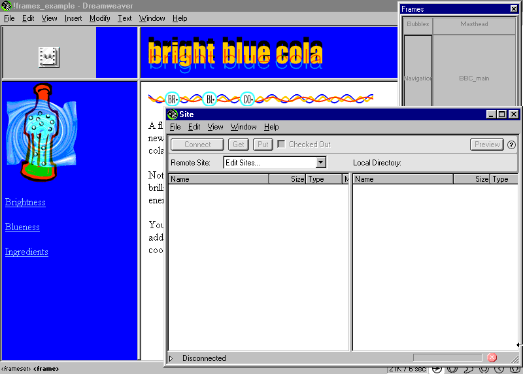This screenshot has height=374, width=523.
Task: Click the Disconnected status text
Action: (204, 358)
